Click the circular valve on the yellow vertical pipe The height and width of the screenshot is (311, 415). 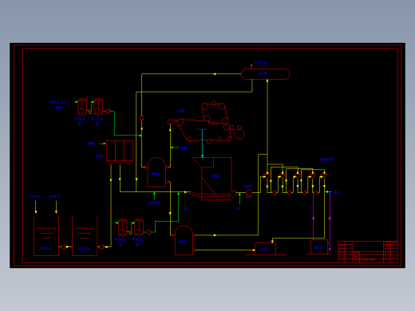coord(142,118)
